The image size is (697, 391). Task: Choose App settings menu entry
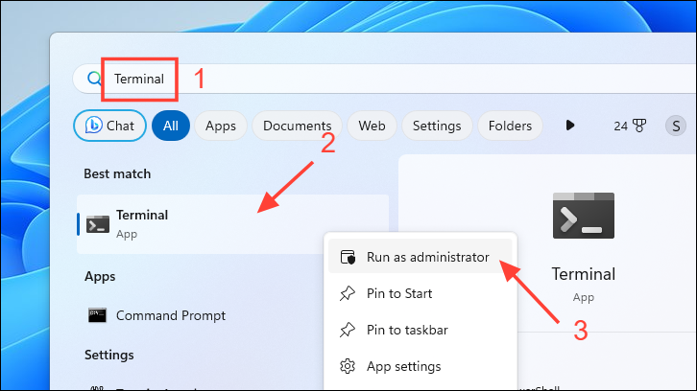point(421,366)
